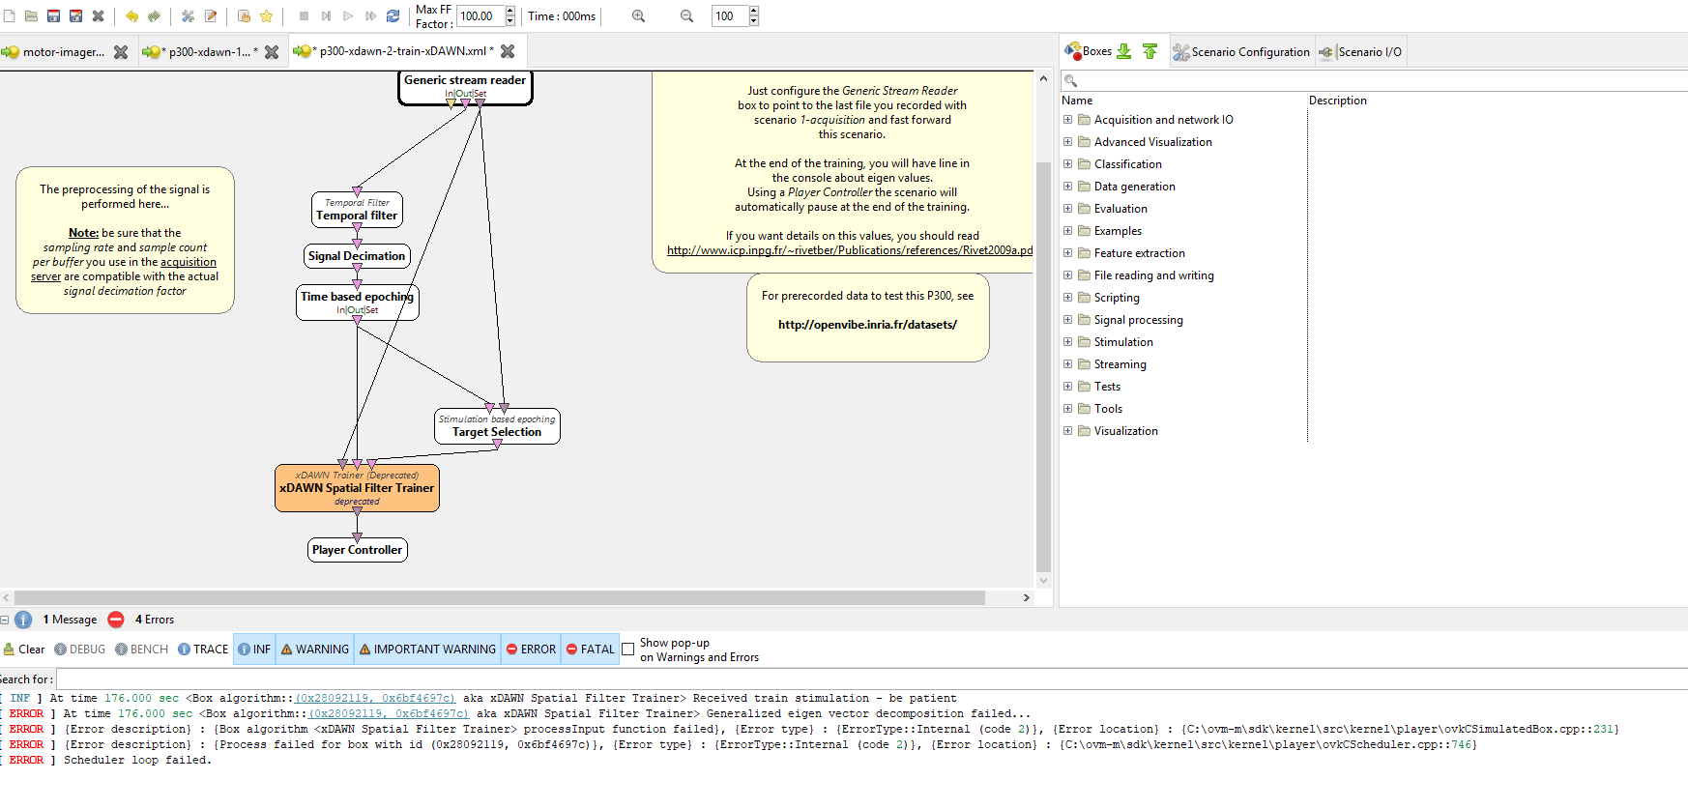
Task: Toggle TRACE log level filter
Action: pyautogui.click(x=203, y=650)
